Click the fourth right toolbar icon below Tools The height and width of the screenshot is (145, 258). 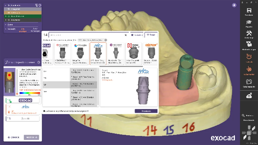pyautogui.click(x=249, y=44)
